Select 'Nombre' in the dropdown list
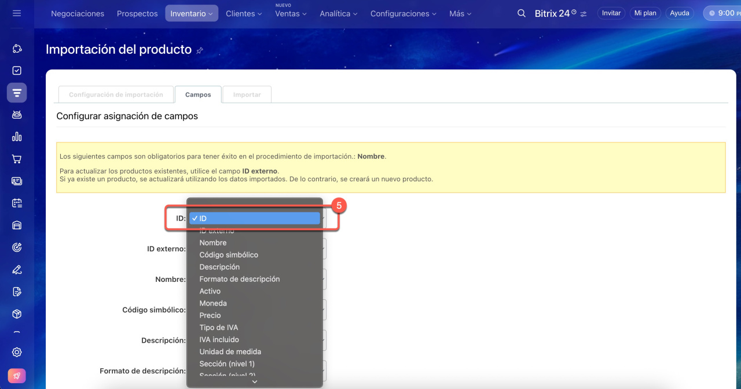741x389 pixels. (x=213, y=243)
